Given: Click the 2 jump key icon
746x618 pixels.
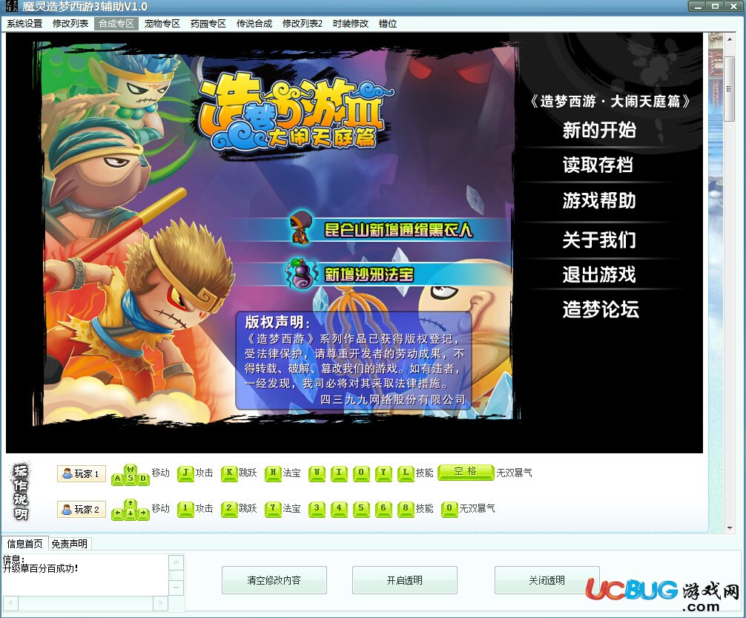Looking at the screenshot, I should (229, 509).
